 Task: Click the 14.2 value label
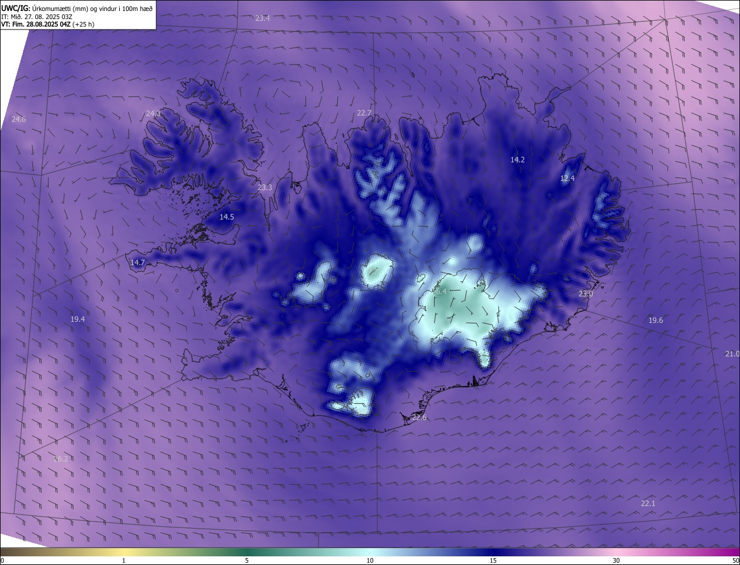517,160
